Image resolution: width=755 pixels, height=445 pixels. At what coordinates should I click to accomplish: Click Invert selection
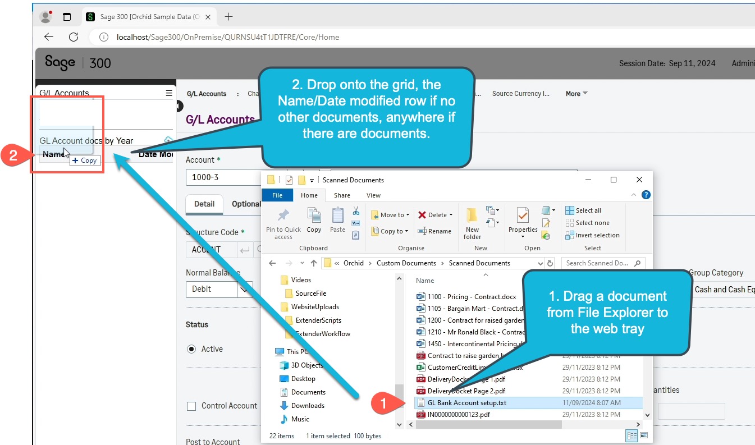[x=592, y=235]
